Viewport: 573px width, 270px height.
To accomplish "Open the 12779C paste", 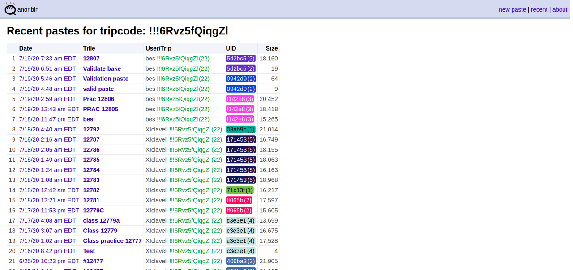I will pyautogui.click(x=94, y=210).
